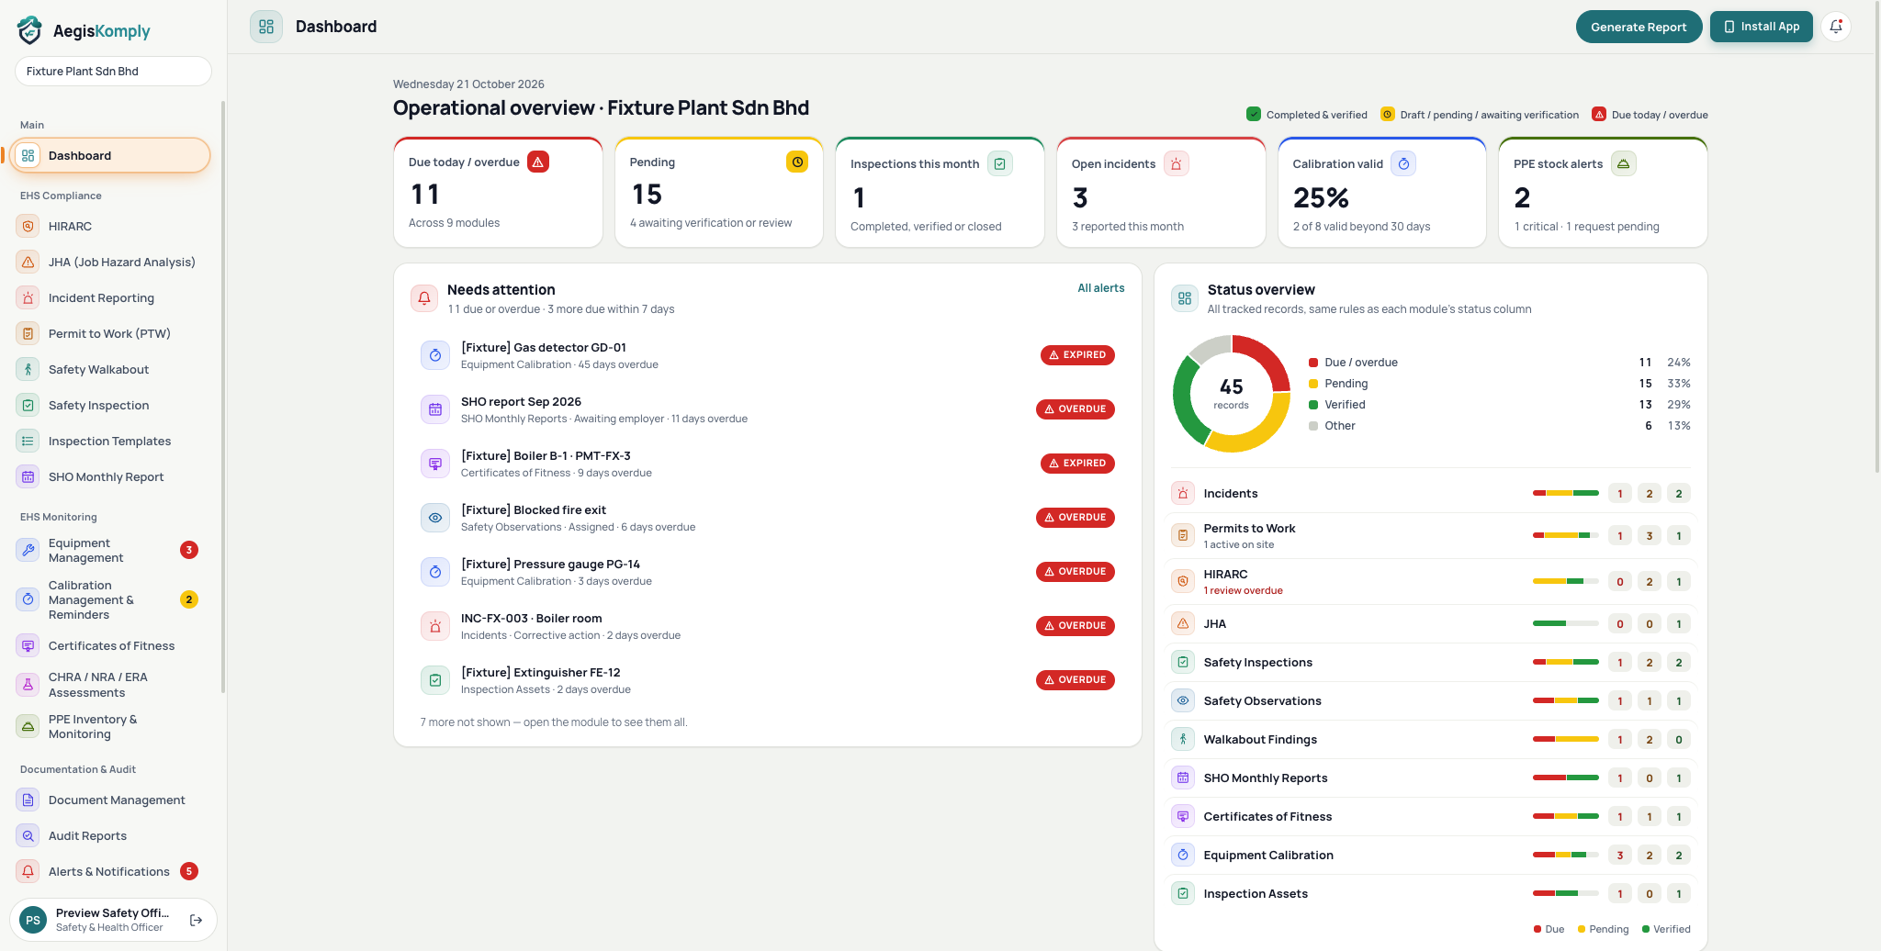Open the Pending summary card
Viewport: 1881px width, 951px height.
[718, 192]
